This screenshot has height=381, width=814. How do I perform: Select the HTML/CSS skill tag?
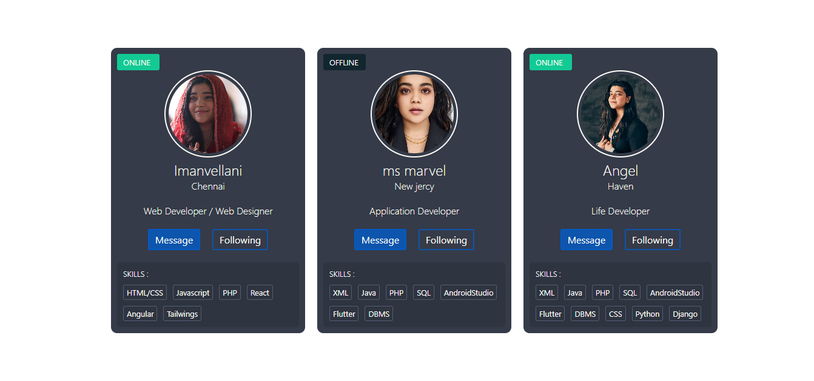point(145,293)
